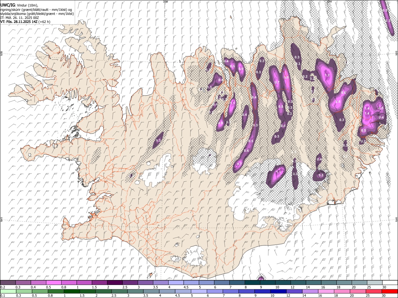Screen dimensions: 398x298
Task: Select the lavender snow swatch 4–4.5
Action: [x=176, y=282]
